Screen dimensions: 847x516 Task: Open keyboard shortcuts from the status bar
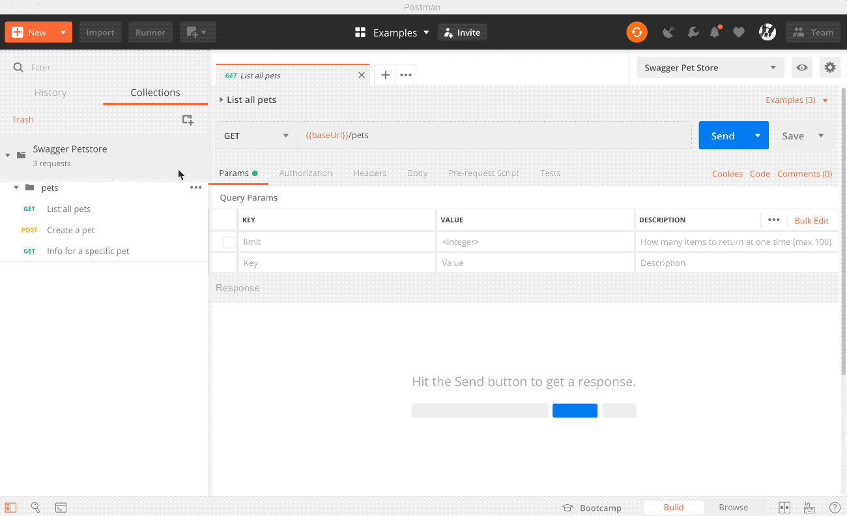(x=809, y=507)
